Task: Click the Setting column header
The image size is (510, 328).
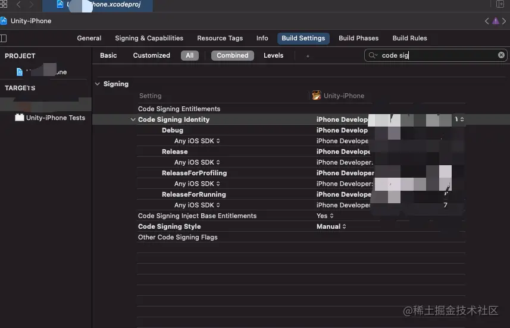Action: (151, 96)
